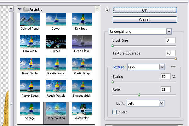Click the Brush Size slider handle
The width and height of the screenshot is (189, 126).
[x=112, y=46]
